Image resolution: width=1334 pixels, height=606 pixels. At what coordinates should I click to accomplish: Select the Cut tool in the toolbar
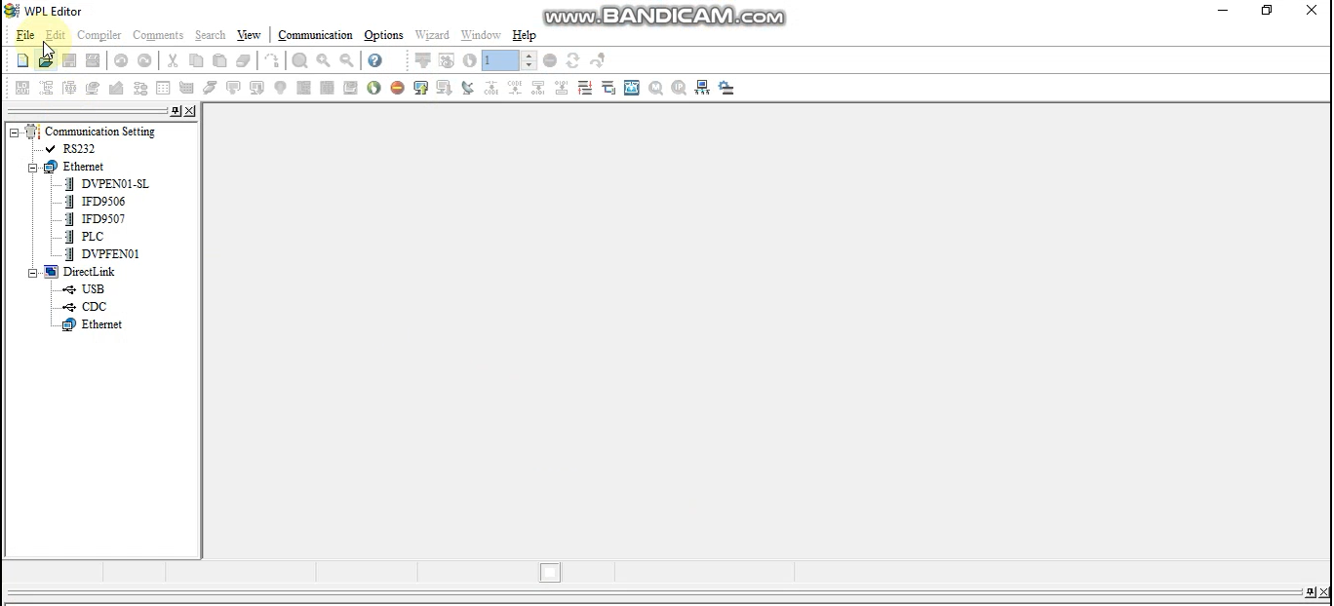click(172, 59)
